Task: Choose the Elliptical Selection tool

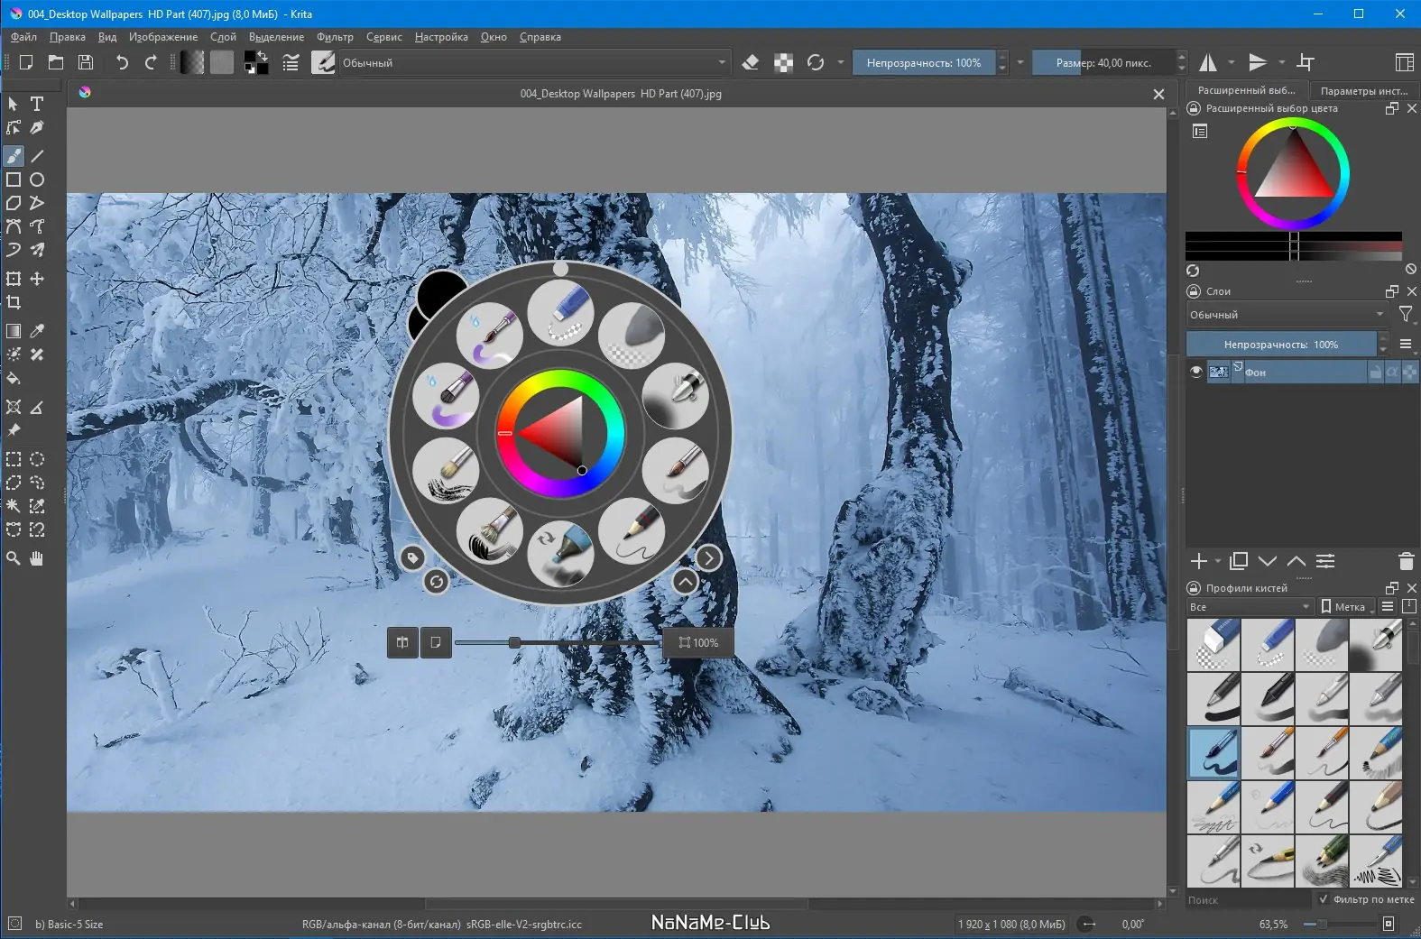Action: coord(37,459)
